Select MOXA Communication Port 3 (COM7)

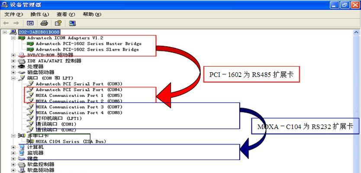click(79, 107)
